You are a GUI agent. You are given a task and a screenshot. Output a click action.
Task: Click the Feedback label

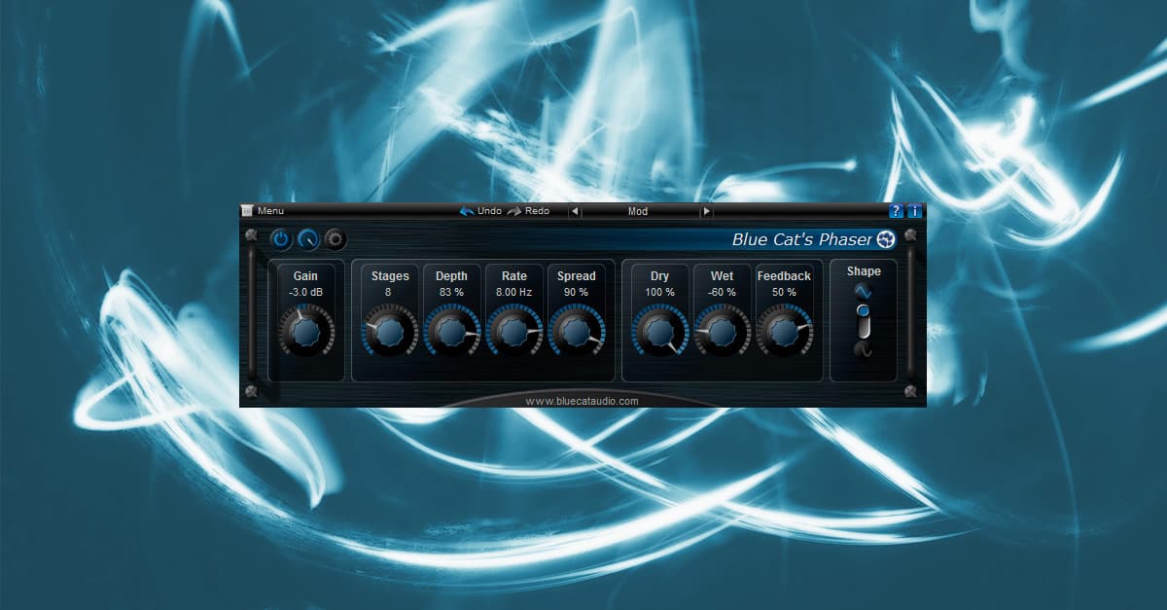click(x=784, y=276)
